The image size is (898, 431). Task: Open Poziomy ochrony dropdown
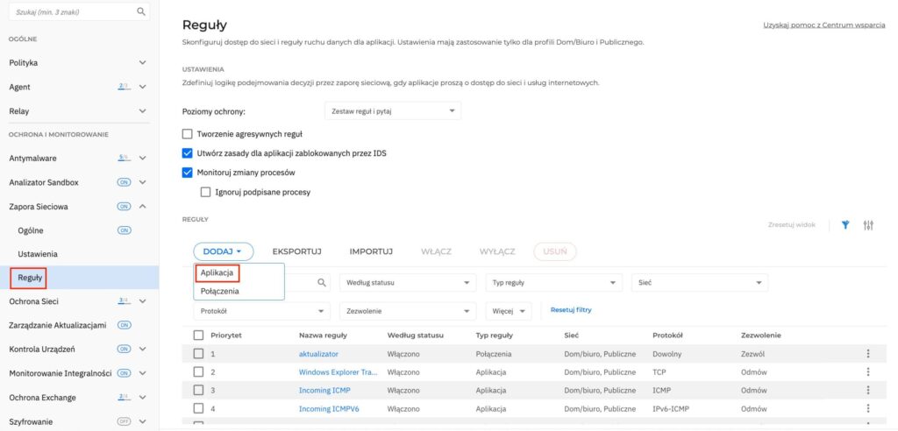[392, 111]
